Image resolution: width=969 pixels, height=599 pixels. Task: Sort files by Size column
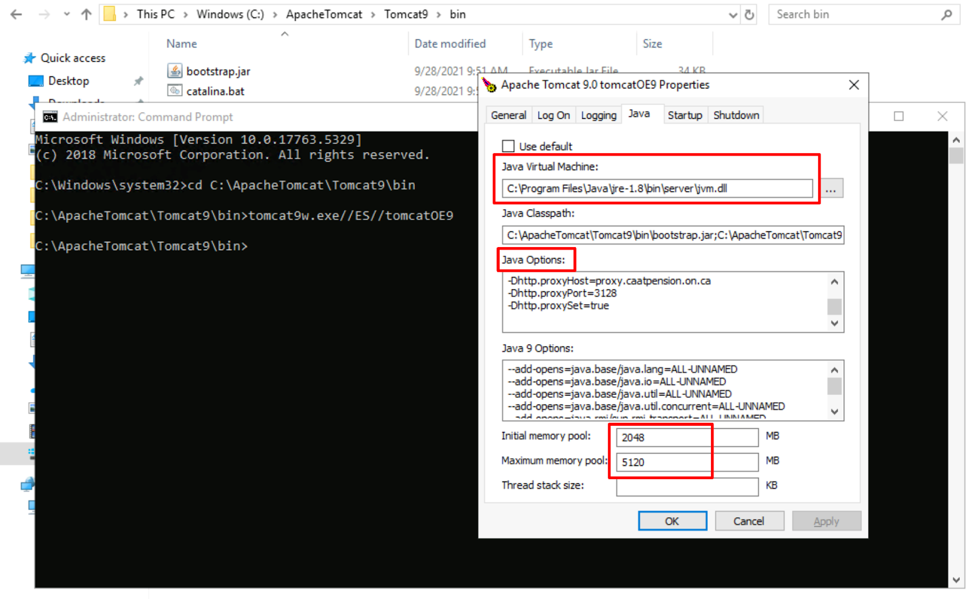point(652,44)
